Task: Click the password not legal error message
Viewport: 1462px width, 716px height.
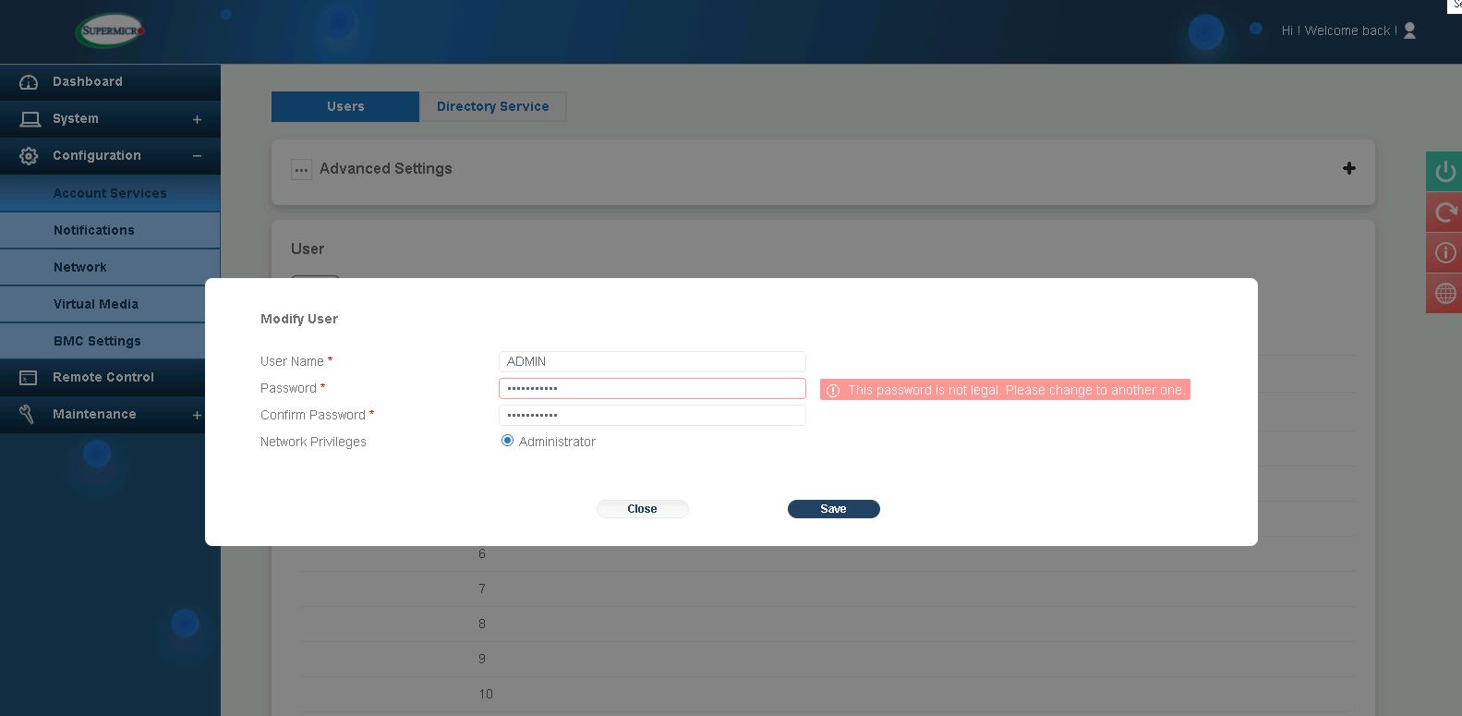Action: coord(1005,390)
